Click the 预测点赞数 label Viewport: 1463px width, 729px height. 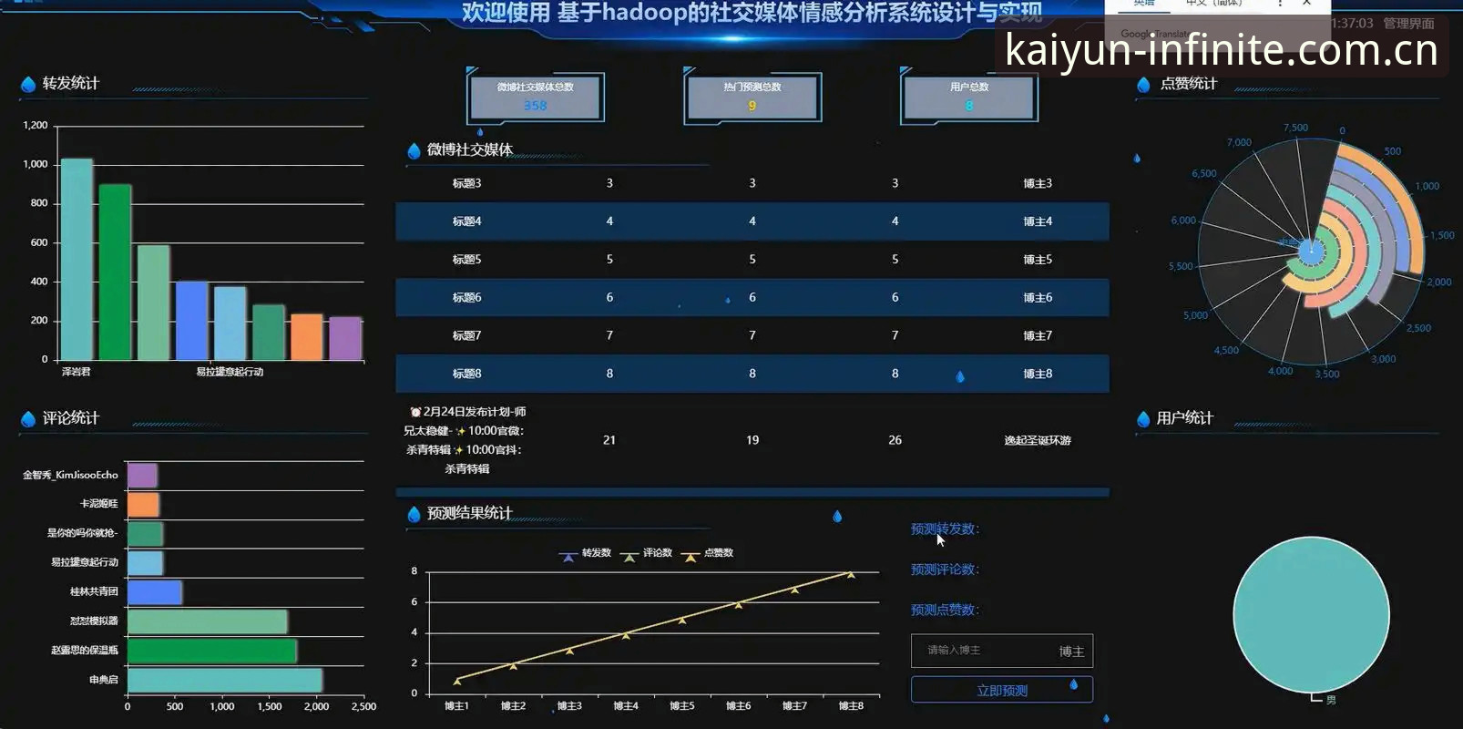[945, 610]
